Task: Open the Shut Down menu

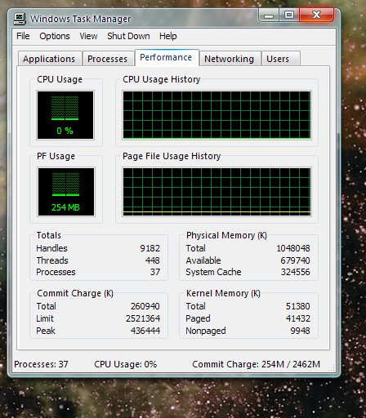Action: coord(128,36)
